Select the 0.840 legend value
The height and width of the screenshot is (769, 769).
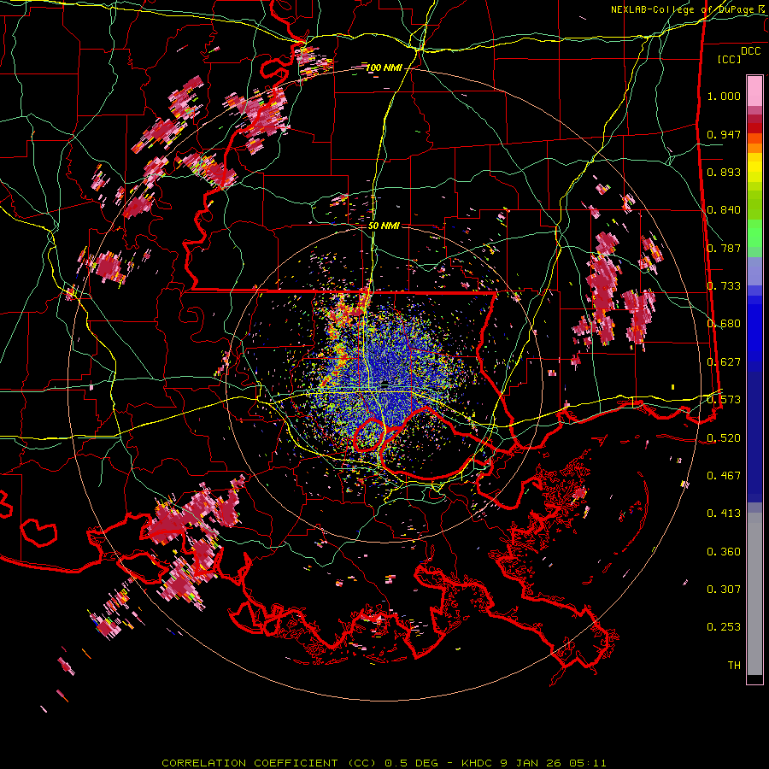(x=724, y=210)
